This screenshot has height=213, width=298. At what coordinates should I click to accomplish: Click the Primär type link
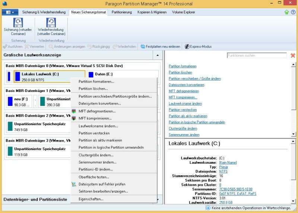pos(223,167)
